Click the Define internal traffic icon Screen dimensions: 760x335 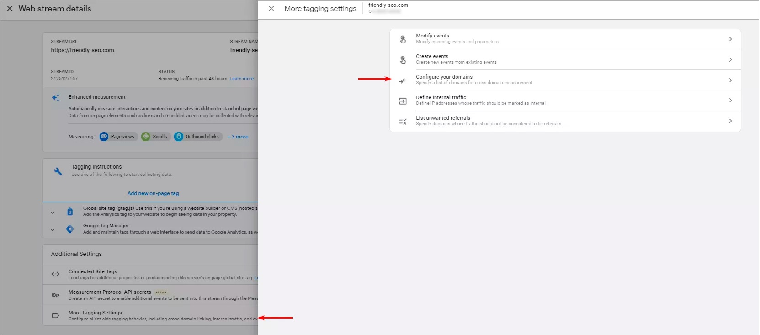click(403, 101)
